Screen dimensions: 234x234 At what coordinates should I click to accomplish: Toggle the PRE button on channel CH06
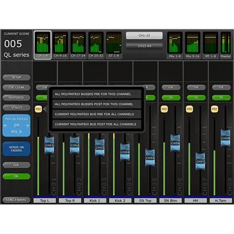164,109
